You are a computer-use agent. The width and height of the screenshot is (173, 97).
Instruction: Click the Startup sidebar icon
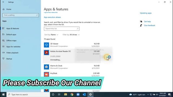point(4,58)
